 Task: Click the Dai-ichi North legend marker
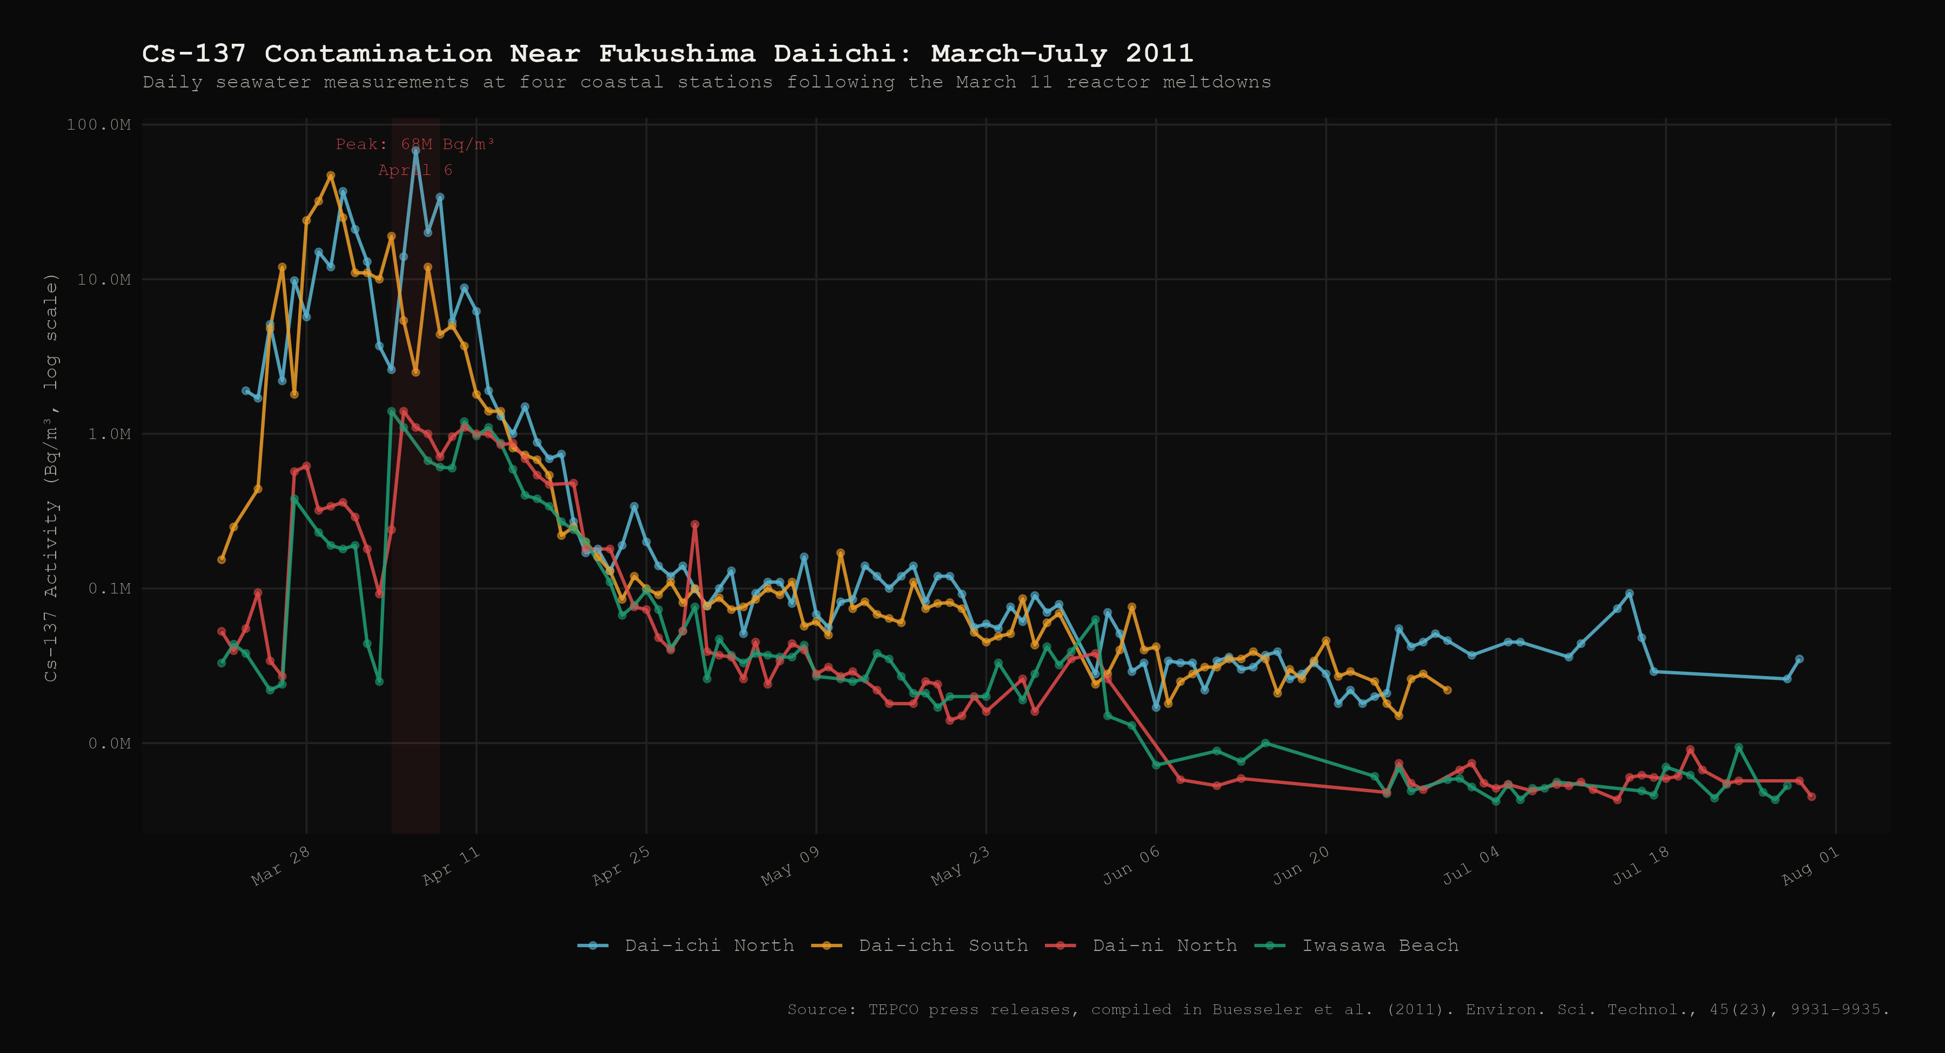pyautogui.click(x=593, y=946)
